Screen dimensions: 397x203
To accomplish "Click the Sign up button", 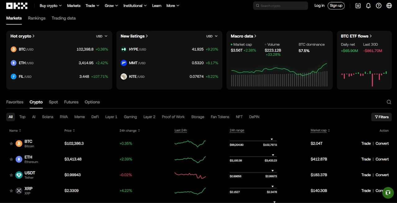I will (336, 5).
